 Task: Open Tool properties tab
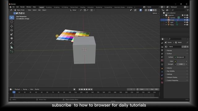click(x=162, y=43)
